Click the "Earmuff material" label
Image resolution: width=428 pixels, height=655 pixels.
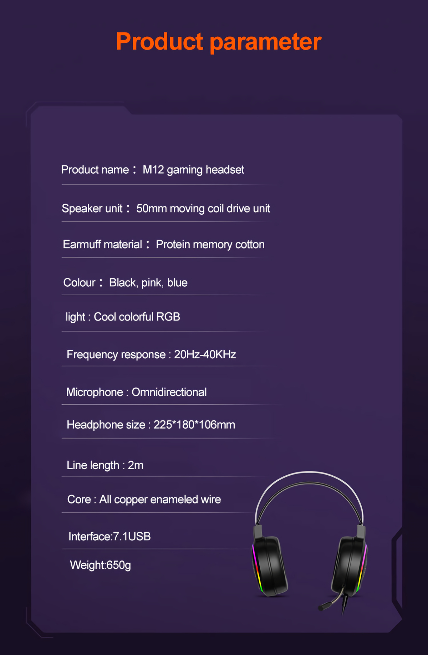click(102, 245)
